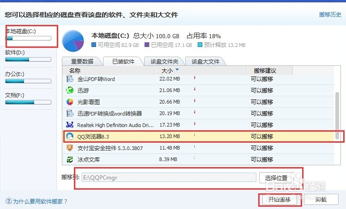This screenshot has width=346, height=209.
Task: Click the 22.02 MB size value
Action: tap(170, 79)
